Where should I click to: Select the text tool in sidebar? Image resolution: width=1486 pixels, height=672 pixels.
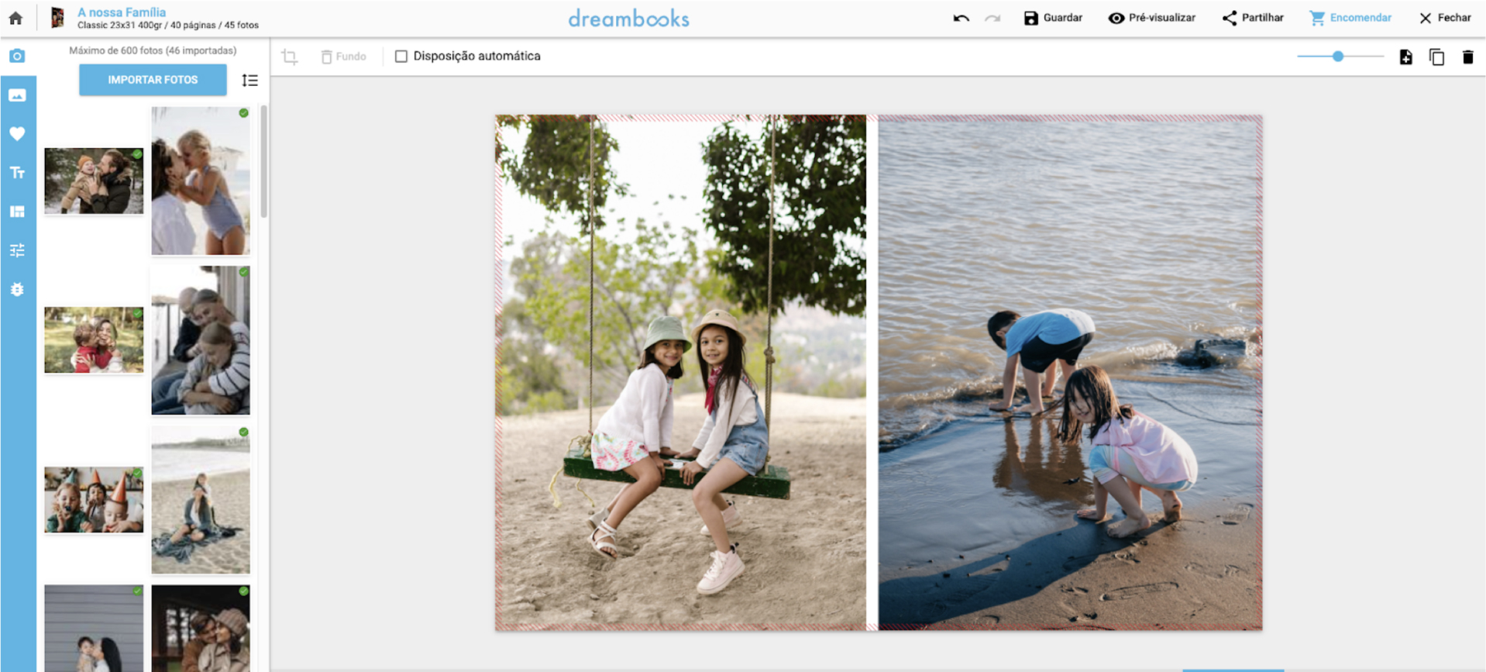tap(17, 172)
